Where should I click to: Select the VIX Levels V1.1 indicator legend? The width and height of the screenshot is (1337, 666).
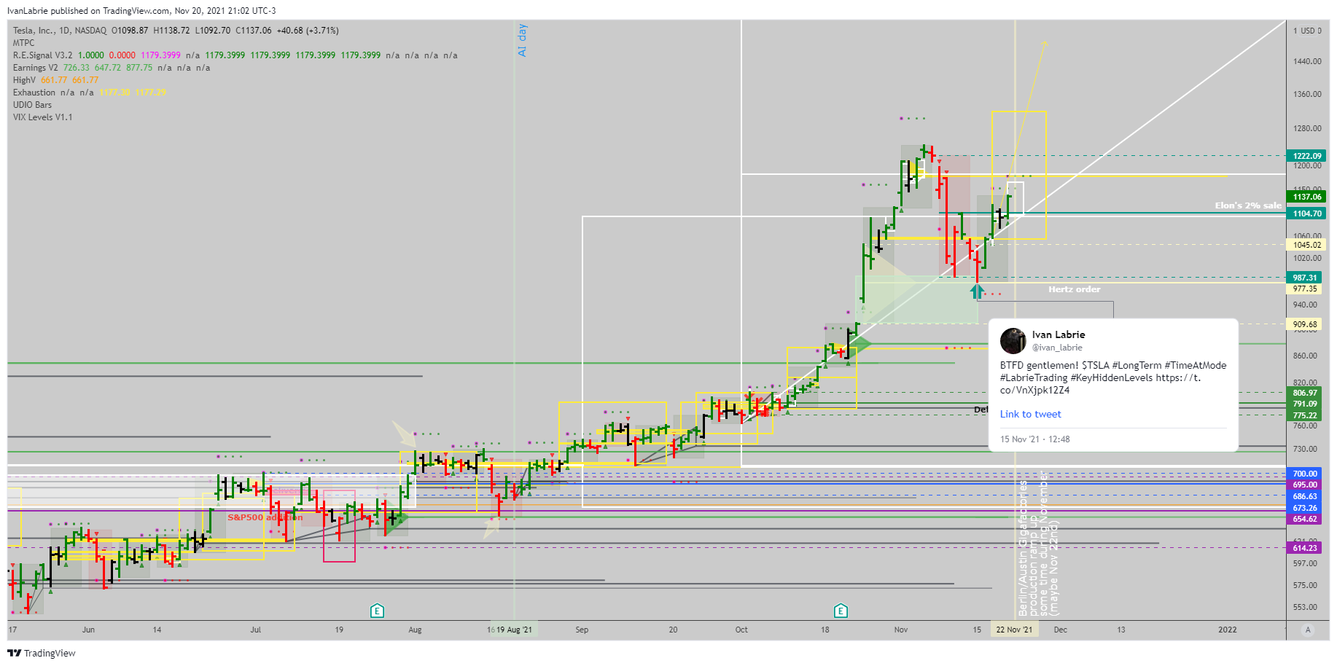(x=43, y=117)
